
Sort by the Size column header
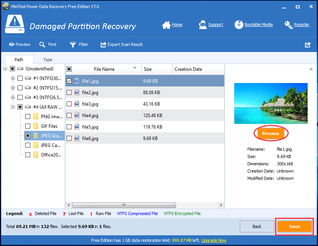point(157,69)
